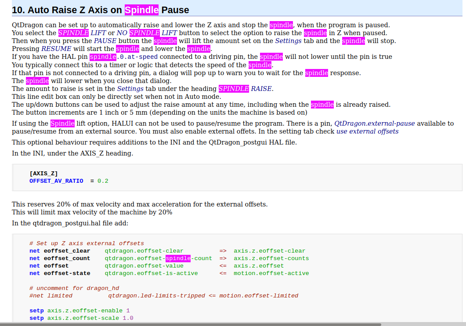Click the sentence "In the INI, under the AXIS_Z heading."

click(72, 153)
